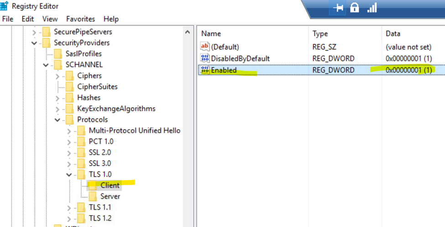Expand the SSL 2.0 node
Image resolution: width=445 pixels, height=227 pixels.
(69, 153)
